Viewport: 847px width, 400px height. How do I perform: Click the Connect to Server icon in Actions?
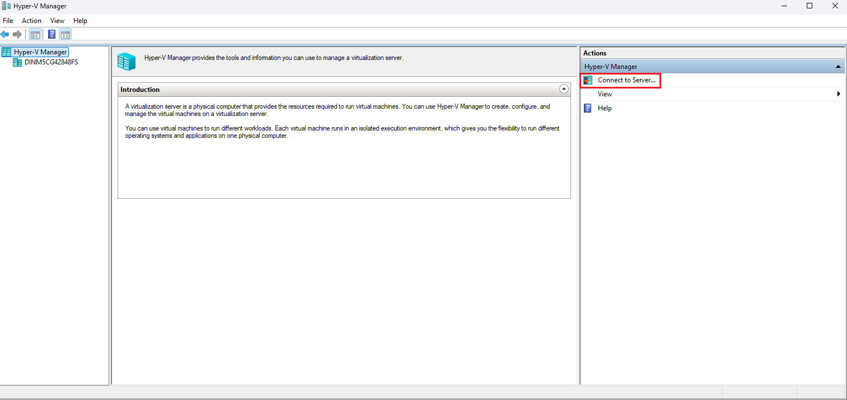point(588,80)
